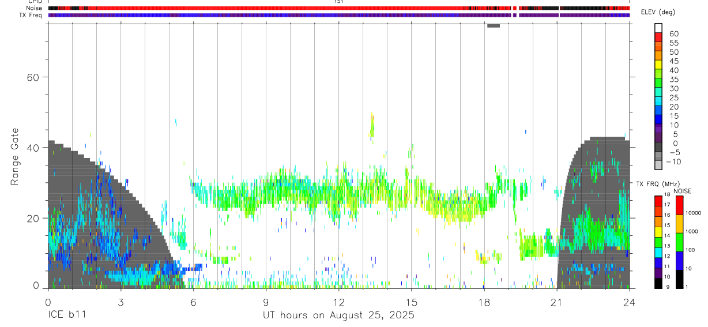Pick the blue segment of the NOISE colorbar

pyautogui.click(x=679, y=260)
